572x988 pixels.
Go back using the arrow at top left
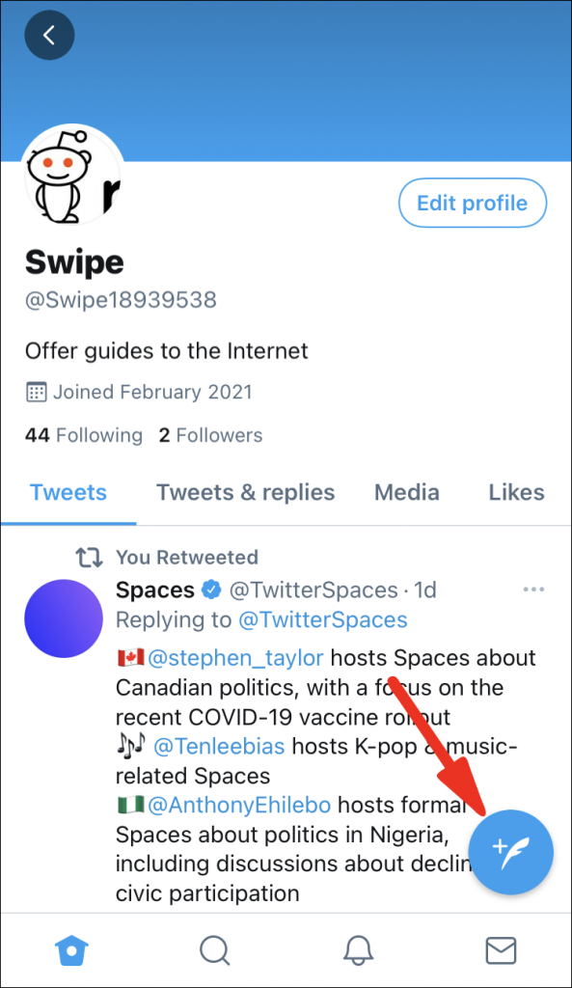[49, 35]
